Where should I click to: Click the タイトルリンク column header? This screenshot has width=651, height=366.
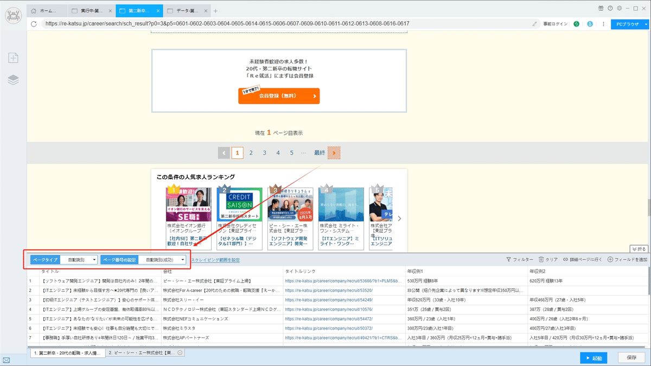299,271
